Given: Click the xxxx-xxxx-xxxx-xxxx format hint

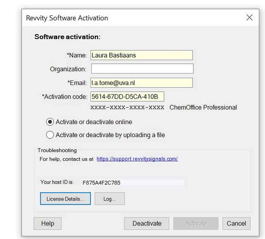Looking at the screenshot, I should [x=127, y=107].
